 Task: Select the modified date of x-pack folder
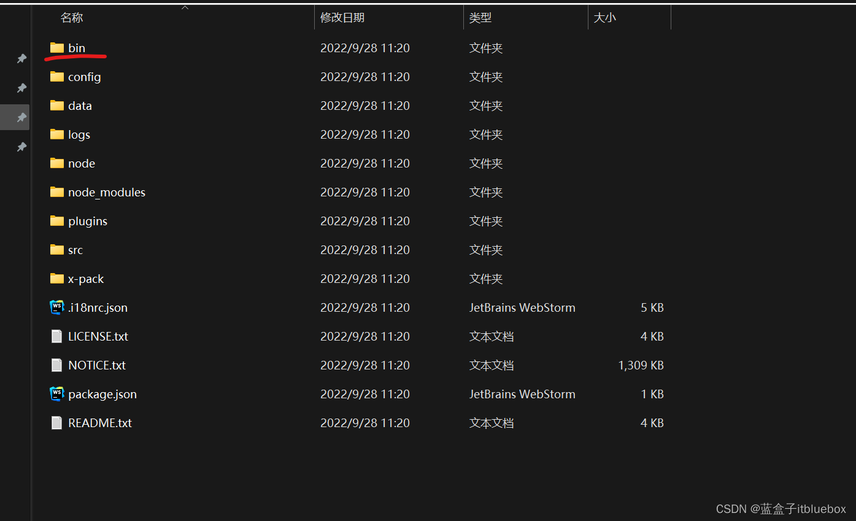coord(365,279)
